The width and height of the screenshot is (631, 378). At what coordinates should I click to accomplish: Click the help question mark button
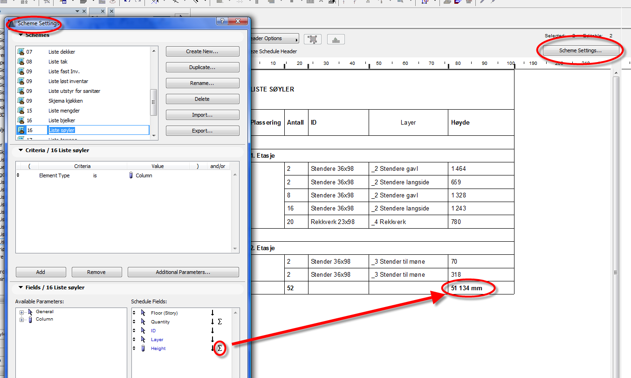pyautogui.click(x=222, y=21)
